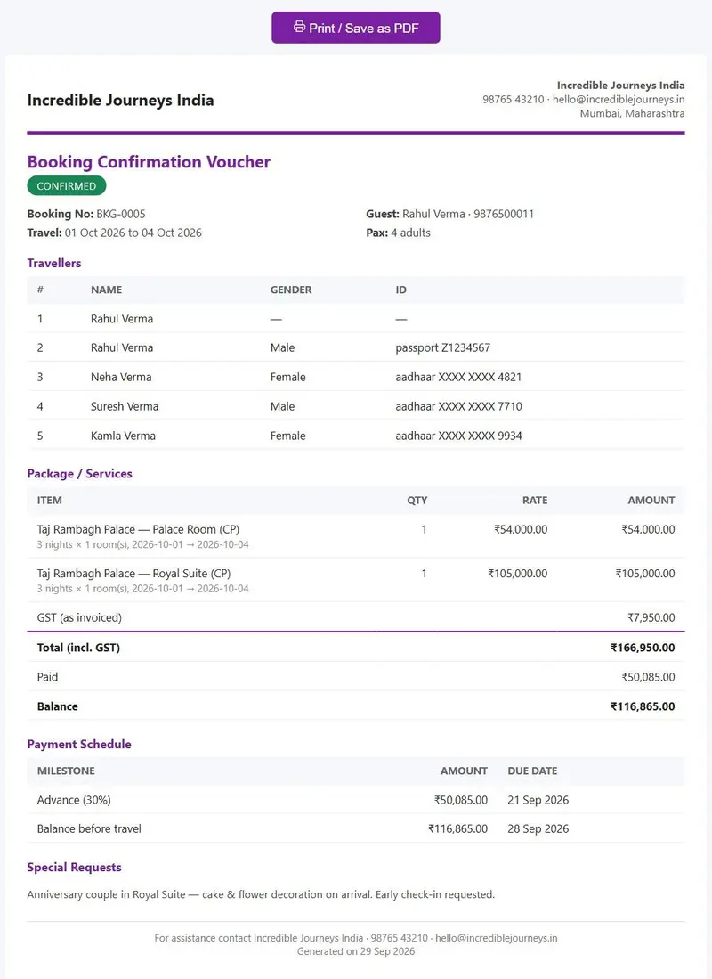Click the ₹54,000.00 rate value

click(x=521, y=529)
